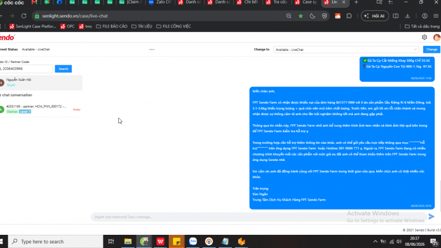
Task: Switch to the Zalo Off tab
Action: [160, 2]
